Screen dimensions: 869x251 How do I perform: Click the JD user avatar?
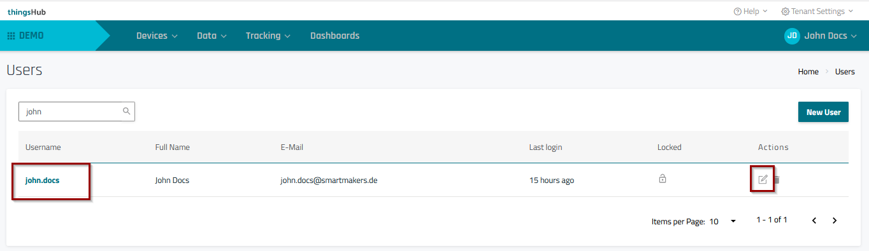(x=792, y=36)
